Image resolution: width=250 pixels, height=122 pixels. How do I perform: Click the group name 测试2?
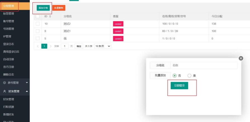(67, 24)
